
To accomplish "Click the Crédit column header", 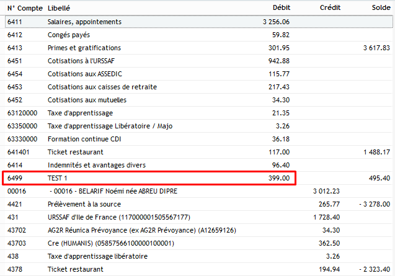I will 329,9.
